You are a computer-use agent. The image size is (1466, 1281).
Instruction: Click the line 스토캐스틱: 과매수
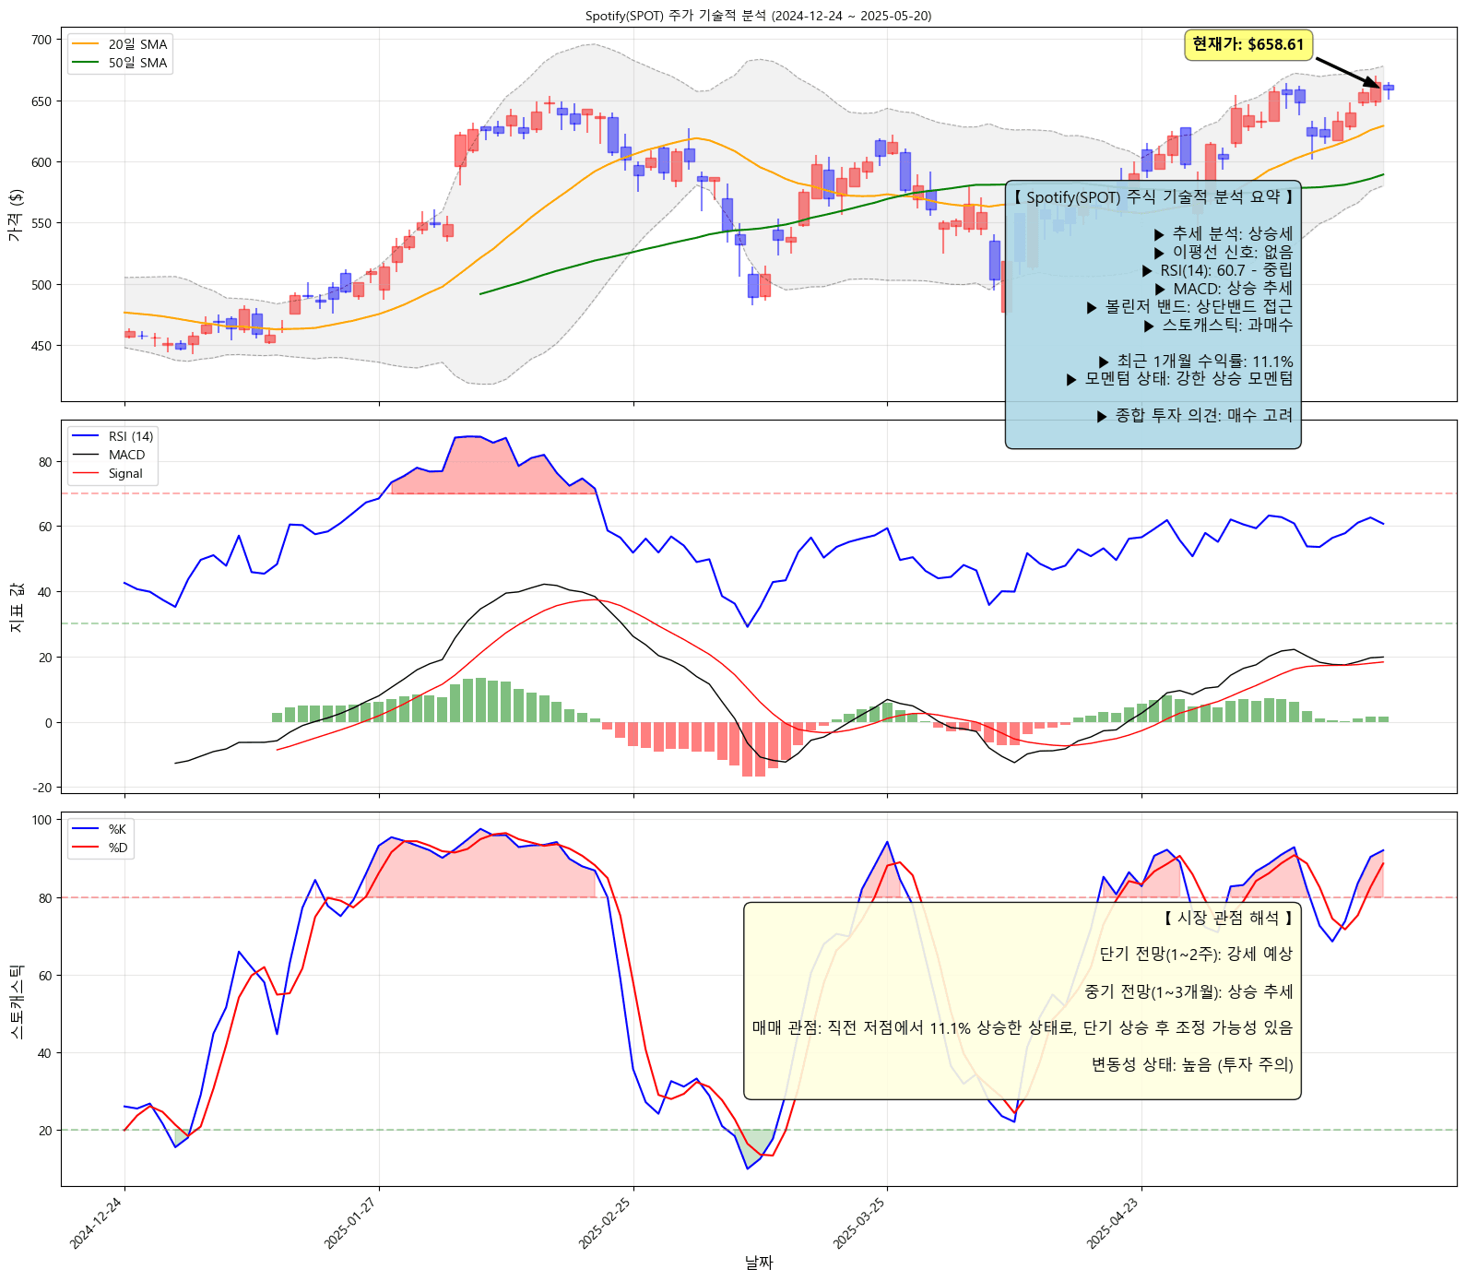[x=1218, y=325]
